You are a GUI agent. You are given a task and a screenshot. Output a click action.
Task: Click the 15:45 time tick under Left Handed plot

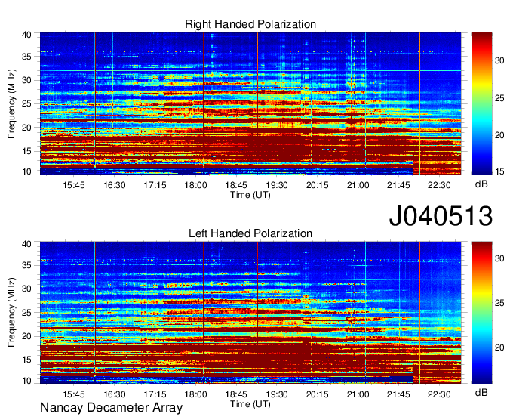[x=74, y=394]
